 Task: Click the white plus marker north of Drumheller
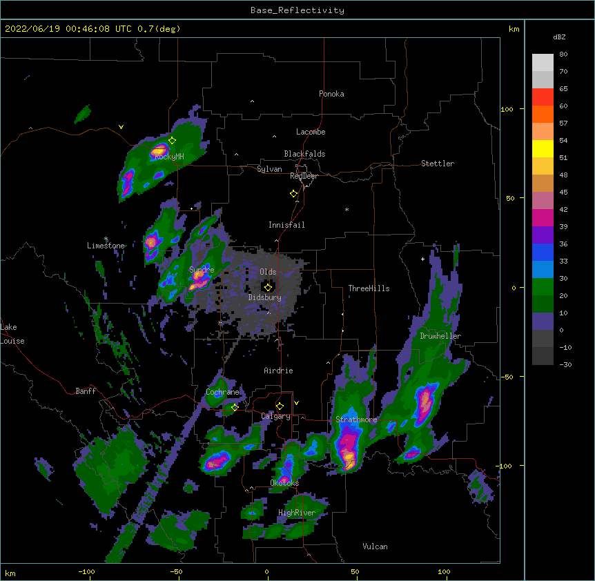[422, 259]
